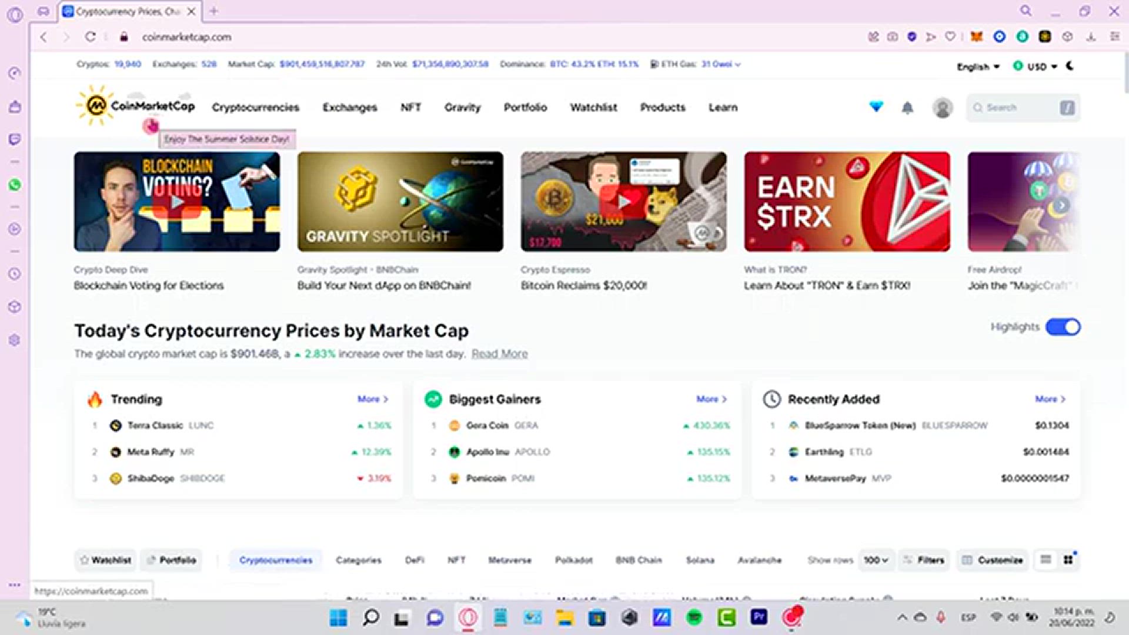Viewport: 1129px width, 635px height.
Task: Open the English language dropdown
Action: click(978, 66)
